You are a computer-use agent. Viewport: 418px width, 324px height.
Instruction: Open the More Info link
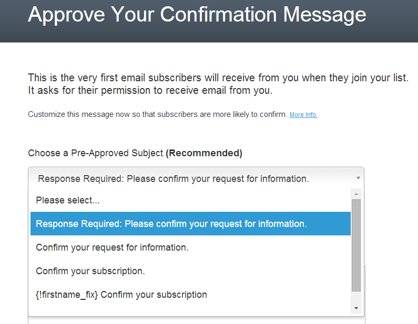(x=303, y=115)
